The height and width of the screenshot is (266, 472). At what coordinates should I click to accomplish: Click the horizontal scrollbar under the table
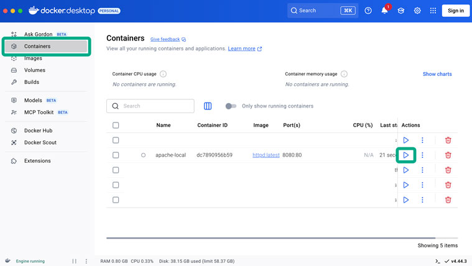271,238
